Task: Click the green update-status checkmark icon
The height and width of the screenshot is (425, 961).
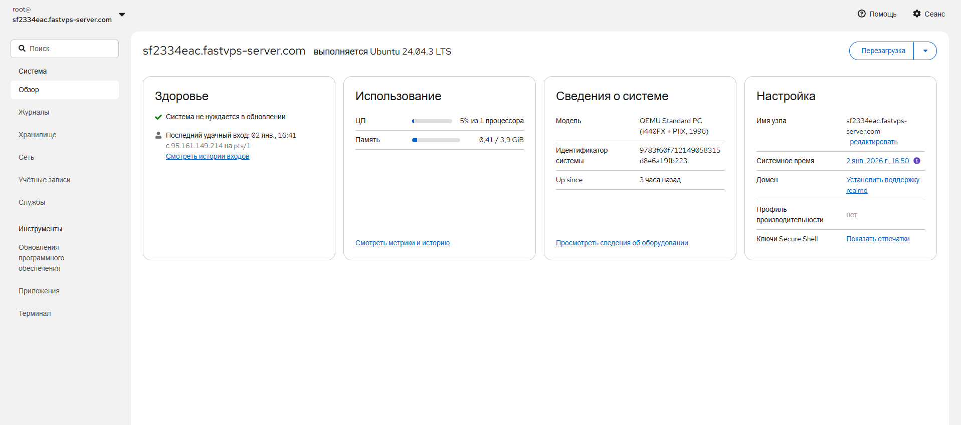Action: (x=158, y=117)
